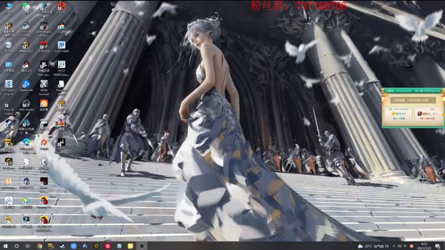
Task: Launch OBS Studio from the desktop
Action: coord(26,106)
